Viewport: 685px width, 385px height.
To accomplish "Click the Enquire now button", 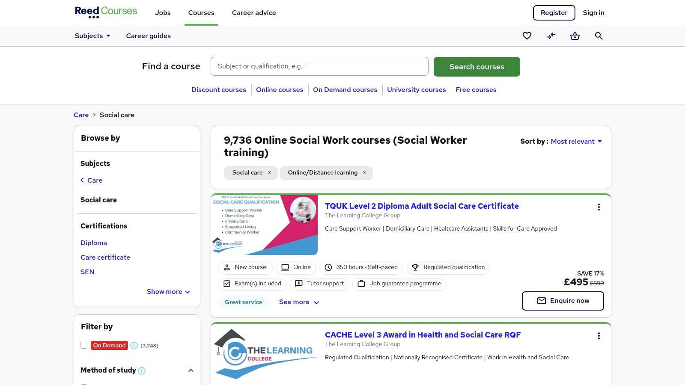I will coord(563,301).
